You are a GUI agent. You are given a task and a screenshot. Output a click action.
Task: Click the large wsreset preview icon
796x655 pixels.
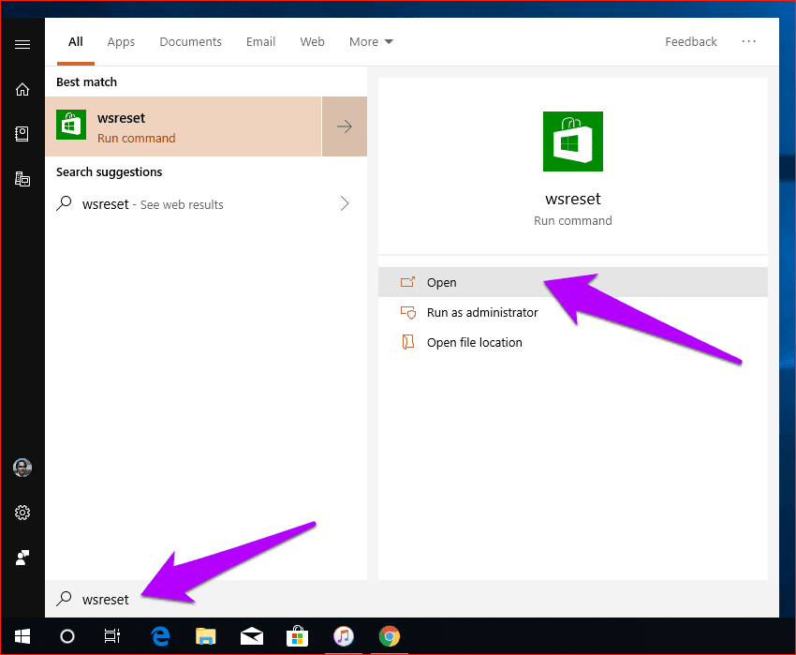coord(572,141)
